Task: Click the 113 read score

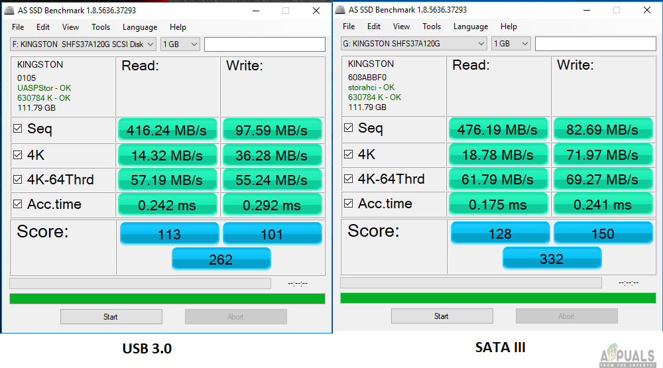Action: [169, 233]
